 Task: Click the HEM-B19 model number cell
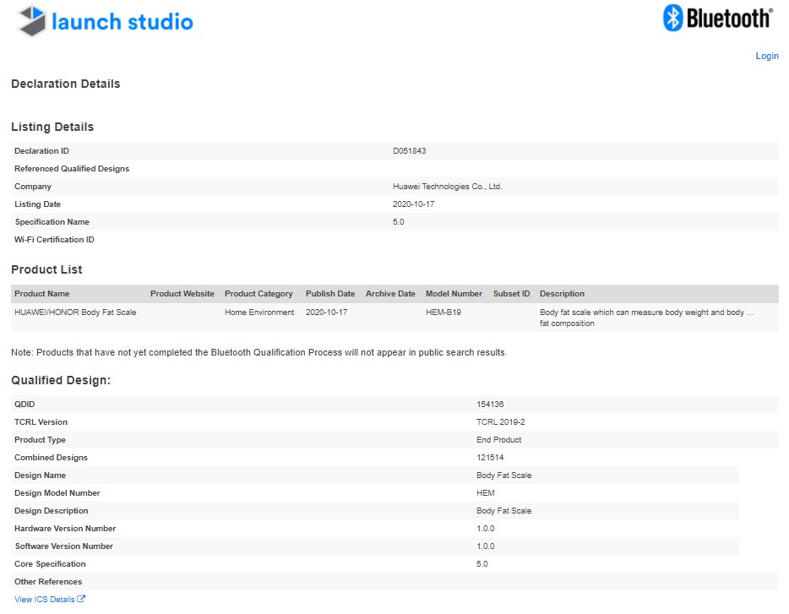443,312
